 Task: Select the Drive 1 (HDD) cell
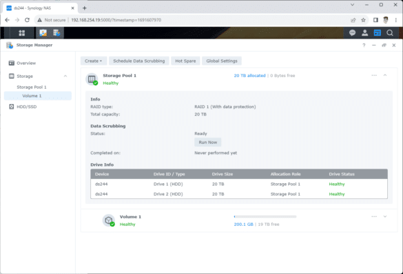click(168, 184)
